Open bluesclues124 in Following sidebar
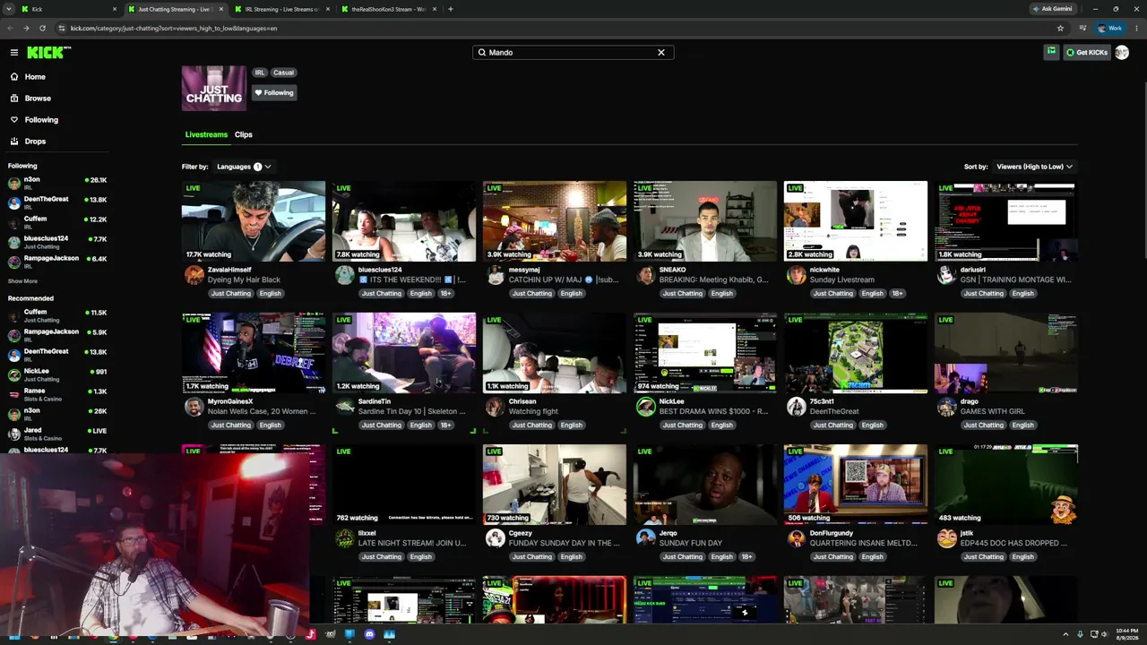The image size is (1147, 645). [x=57, y=242]
